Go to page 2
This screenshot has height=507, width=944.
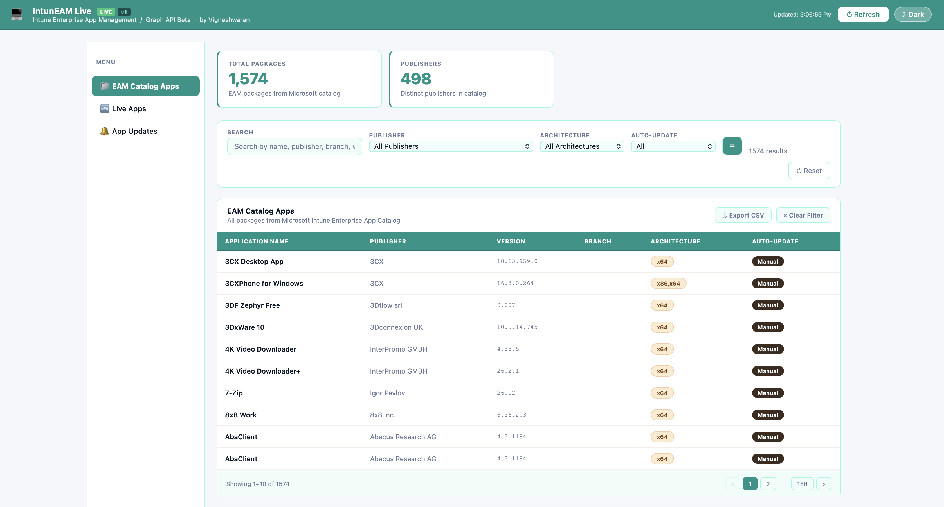pos(768,484)
